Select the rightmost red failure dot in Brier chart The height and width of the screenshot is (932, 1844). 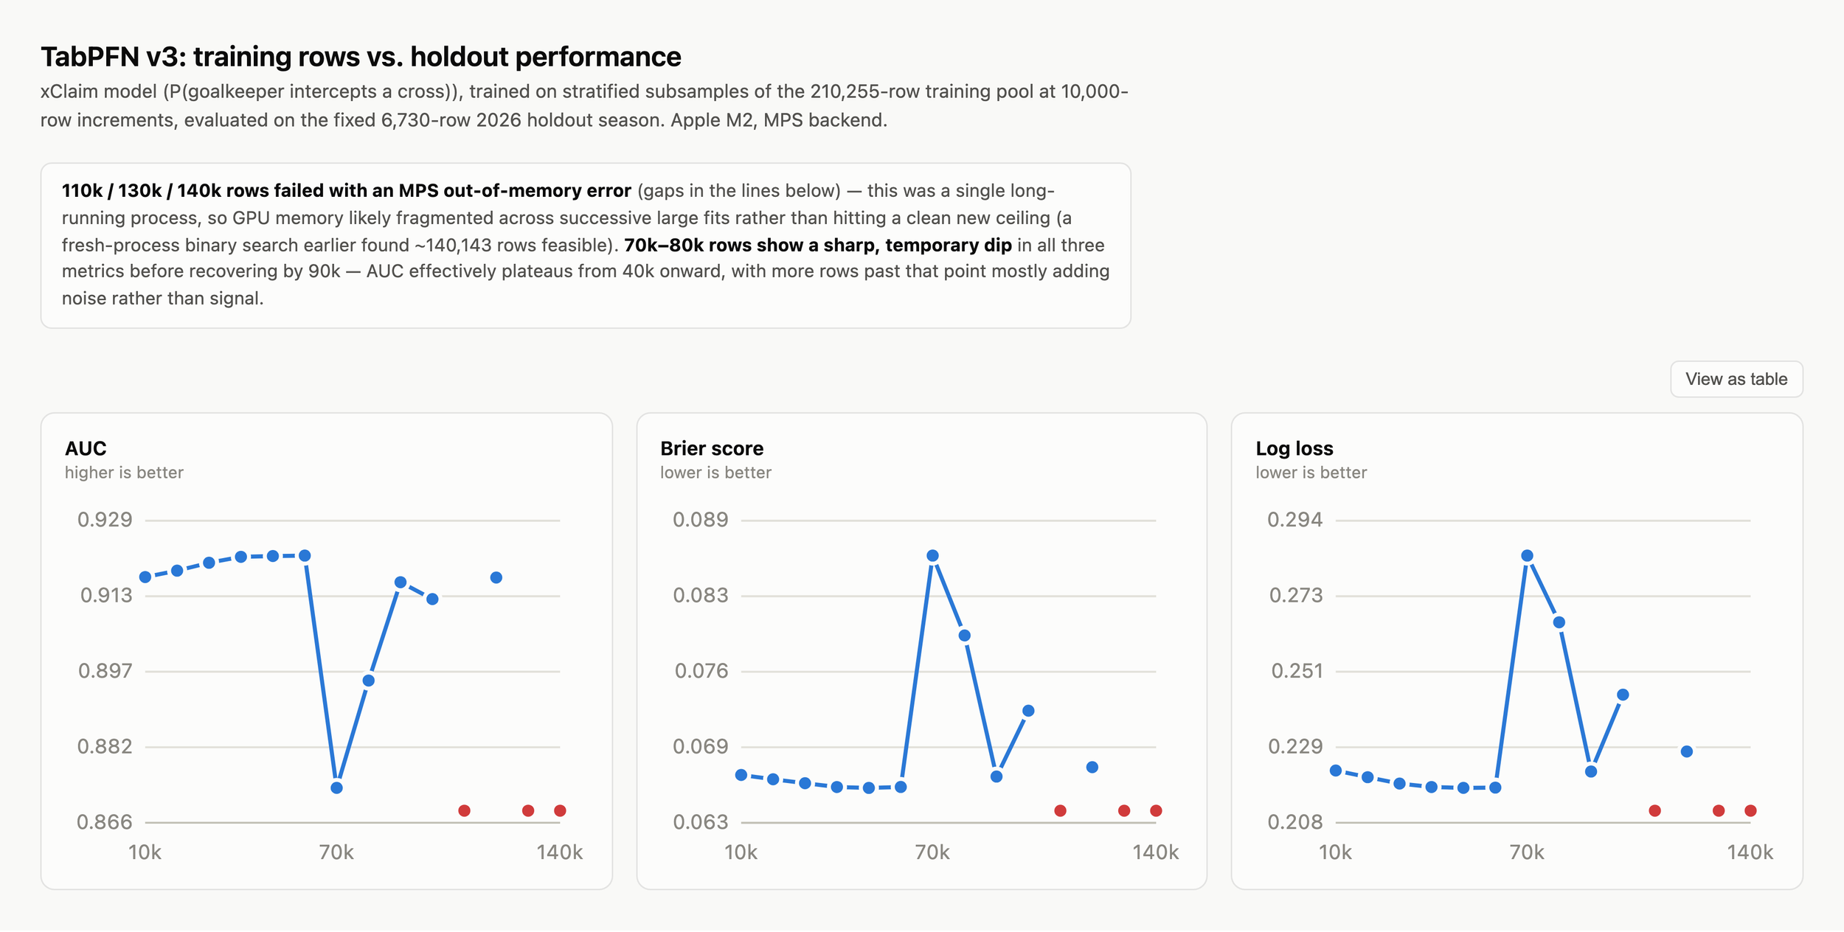click(x=1156, y=810)
